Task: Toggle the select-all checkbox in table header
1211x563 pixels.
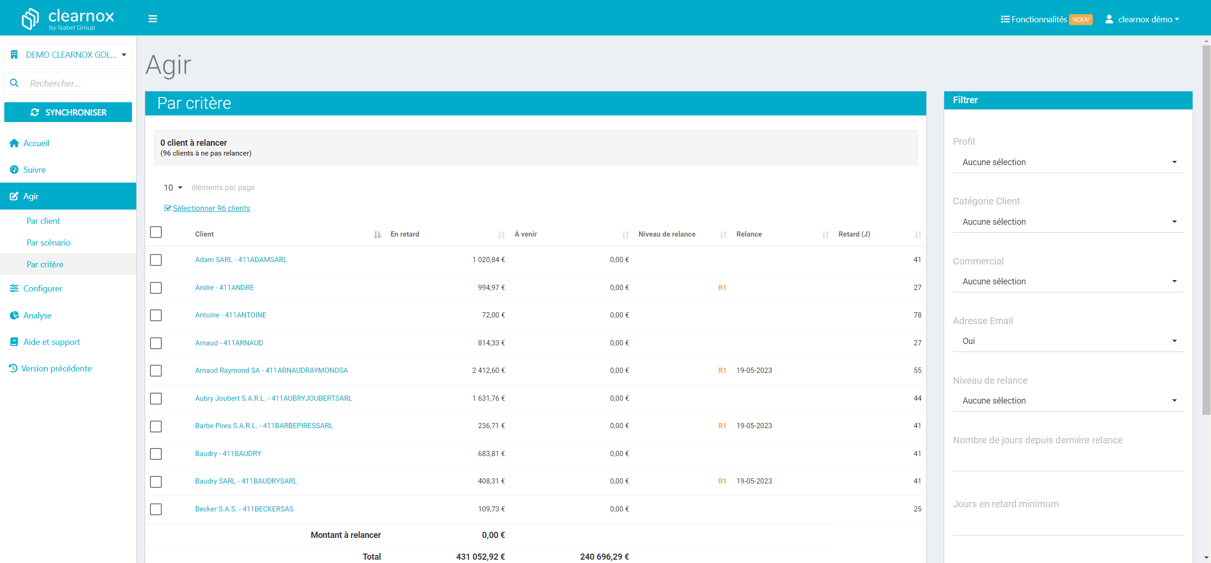Action: [x=156, y=232]
